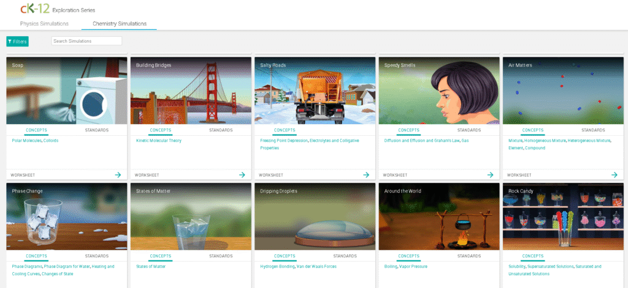The height and width of the screenshot is (288, 628).
Task: Open the Boiling concept link
Action: [391, 267]
